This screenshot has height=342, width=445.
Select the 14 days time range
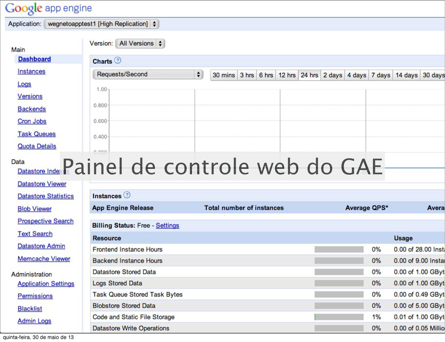[x=406, y=75]
